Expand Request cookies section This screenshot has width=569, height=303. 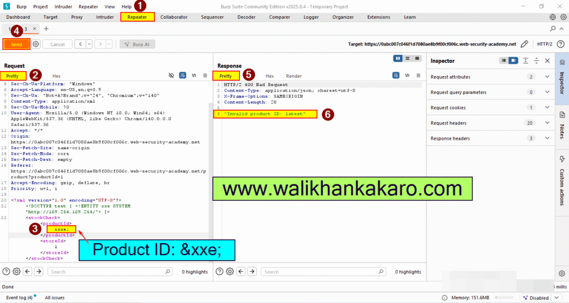(547, 107)
